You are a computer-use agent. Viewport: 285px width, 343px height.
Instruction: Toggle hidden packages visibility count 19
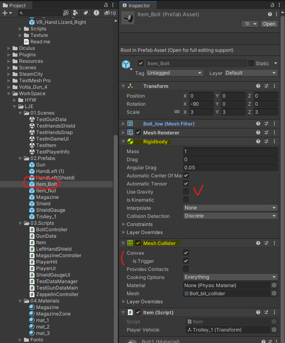pyautogui.click(x=110, y=13)
